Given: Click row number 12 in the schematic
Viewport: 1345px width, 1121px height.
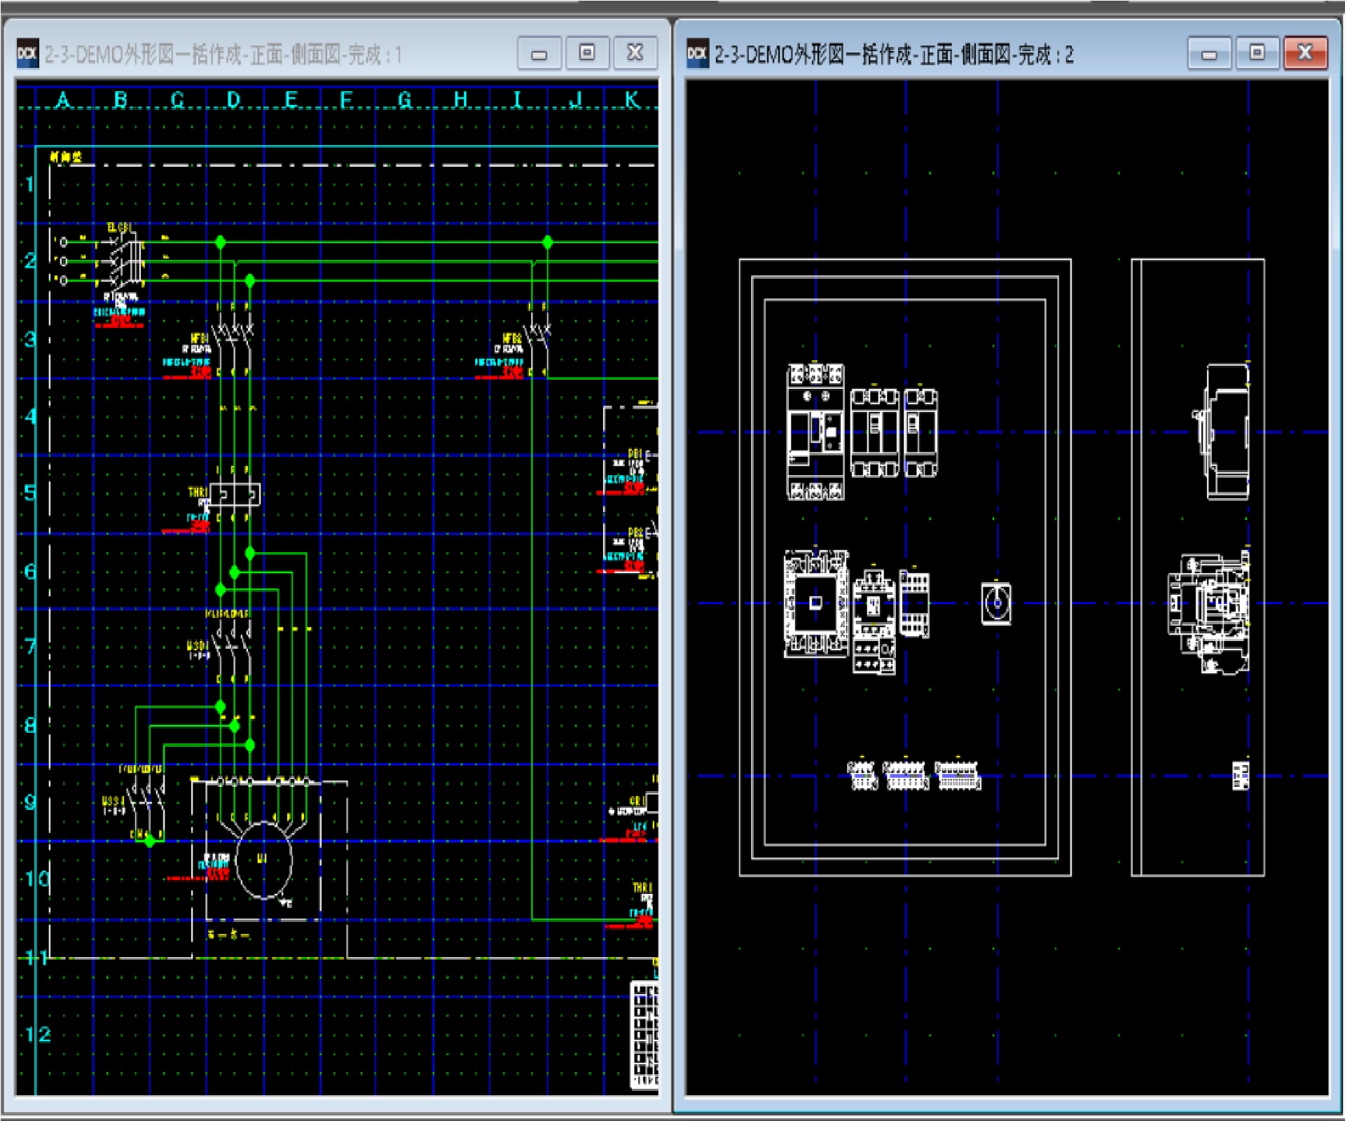Looking at the screenshot, I should tap(39, 1034).
